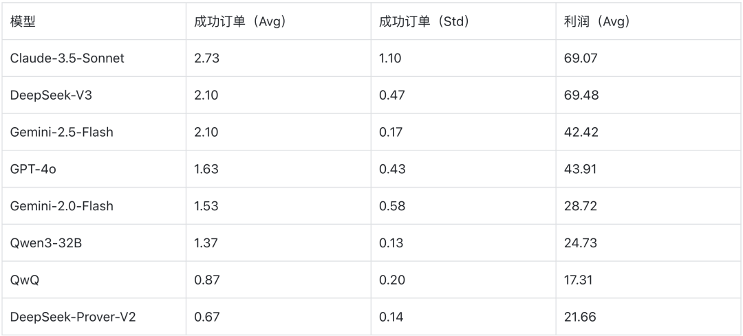The image size is (743, 336).
Task: Select the Gemini-2.0-Flash model cell
Action: (x=62, y=206)
